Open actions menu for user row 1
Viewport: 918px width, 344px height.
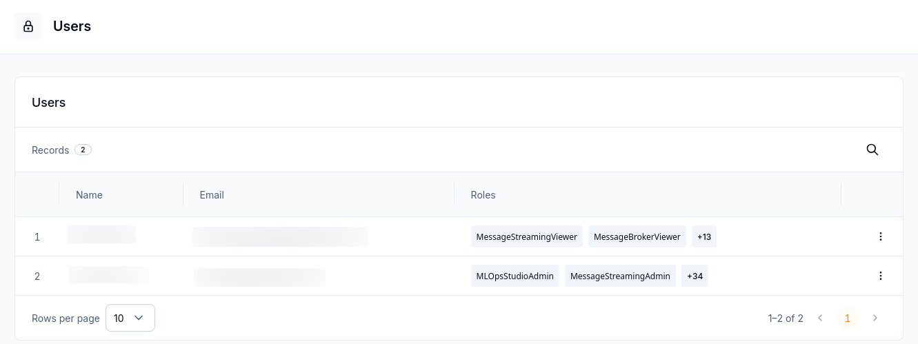pos(881,236)
